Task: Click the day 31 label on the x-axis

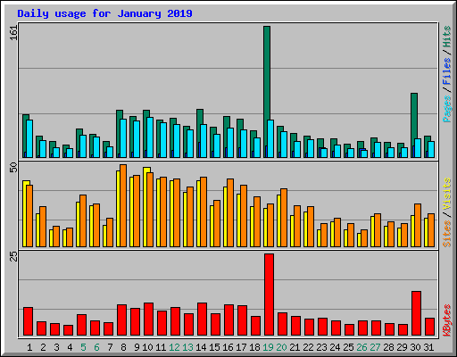Action: (428, 347)
